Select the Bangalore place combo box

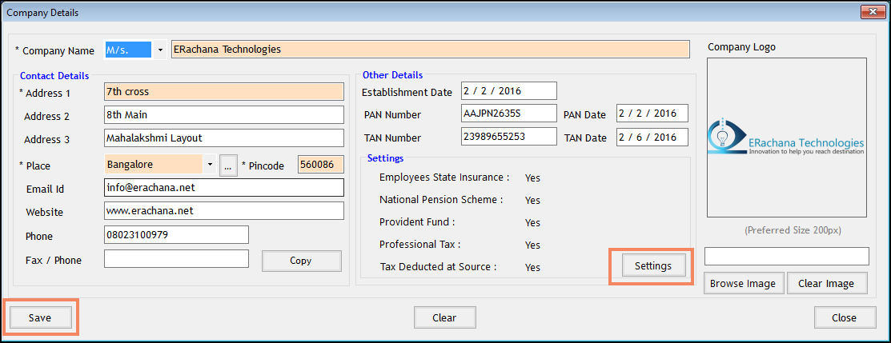click(x=160, y=166)
